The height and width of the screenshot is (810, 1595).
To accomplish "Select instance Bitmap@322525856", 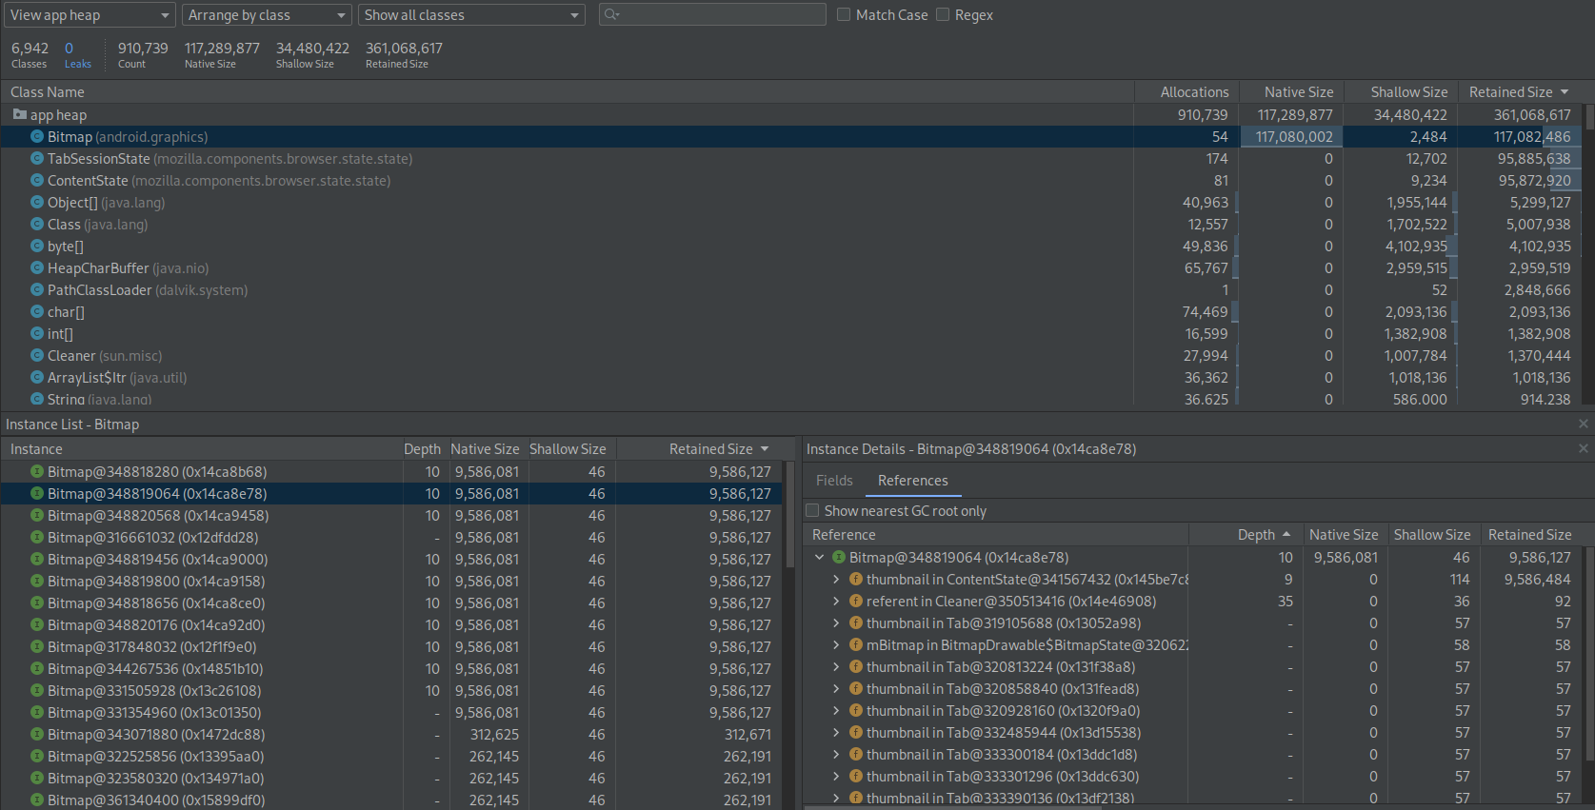I will (x=391, y=756).
